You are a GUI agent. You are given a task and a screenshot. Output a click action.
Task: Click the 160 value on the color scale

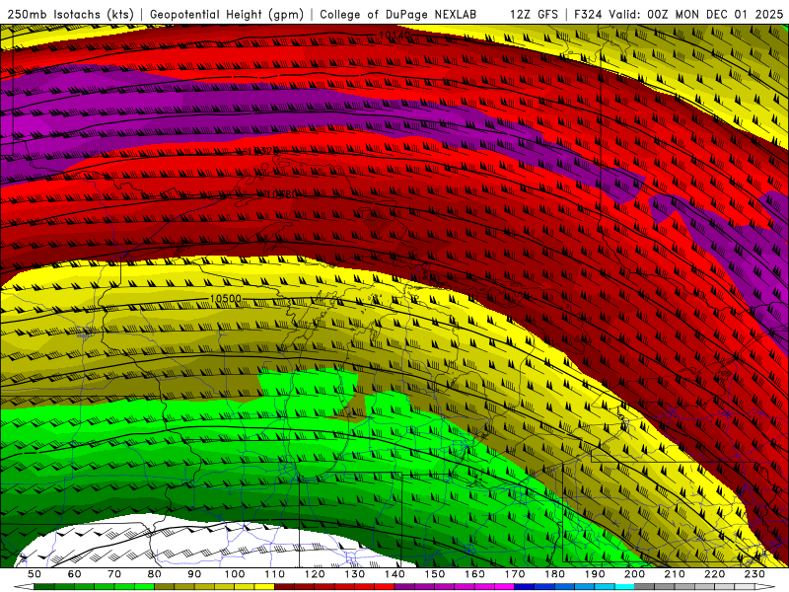(x=474, y=574)
